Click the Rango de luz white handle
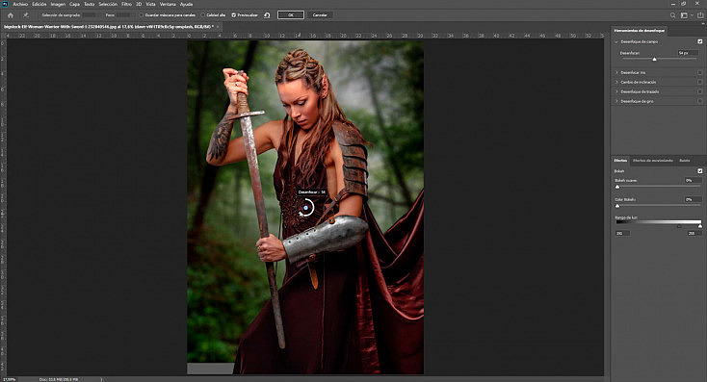Viewport: 707px width, 382px height. (700, 226)
